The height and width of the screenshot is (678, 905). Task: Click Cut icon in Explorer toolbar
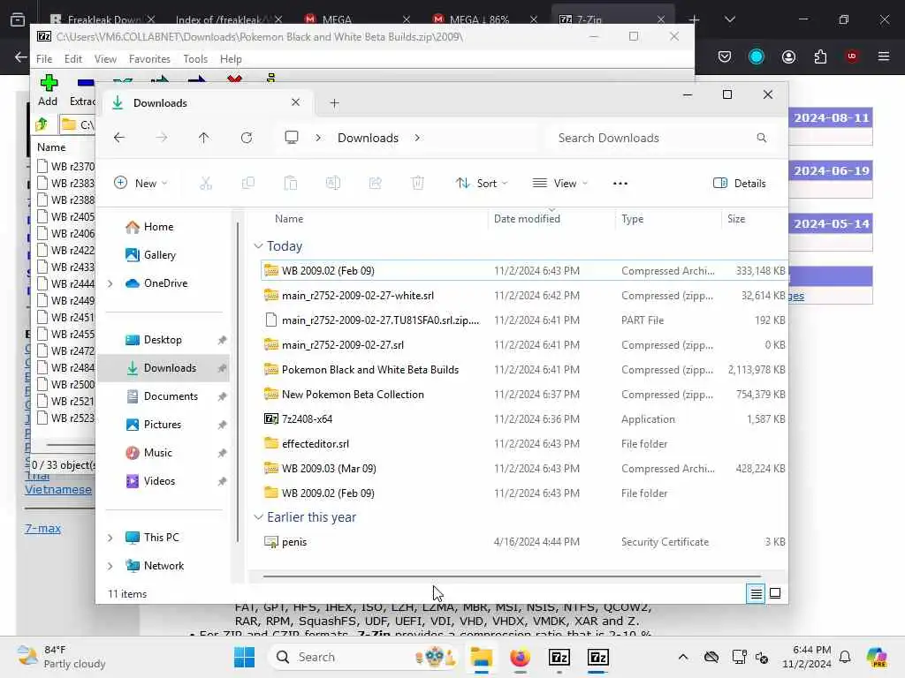coord(206,184)
